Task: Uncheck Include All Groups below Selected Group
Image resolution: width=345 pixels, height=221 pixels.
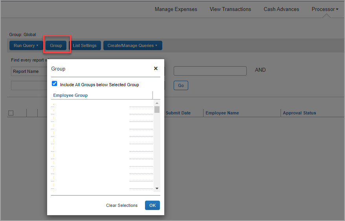Action: point(55,84)
